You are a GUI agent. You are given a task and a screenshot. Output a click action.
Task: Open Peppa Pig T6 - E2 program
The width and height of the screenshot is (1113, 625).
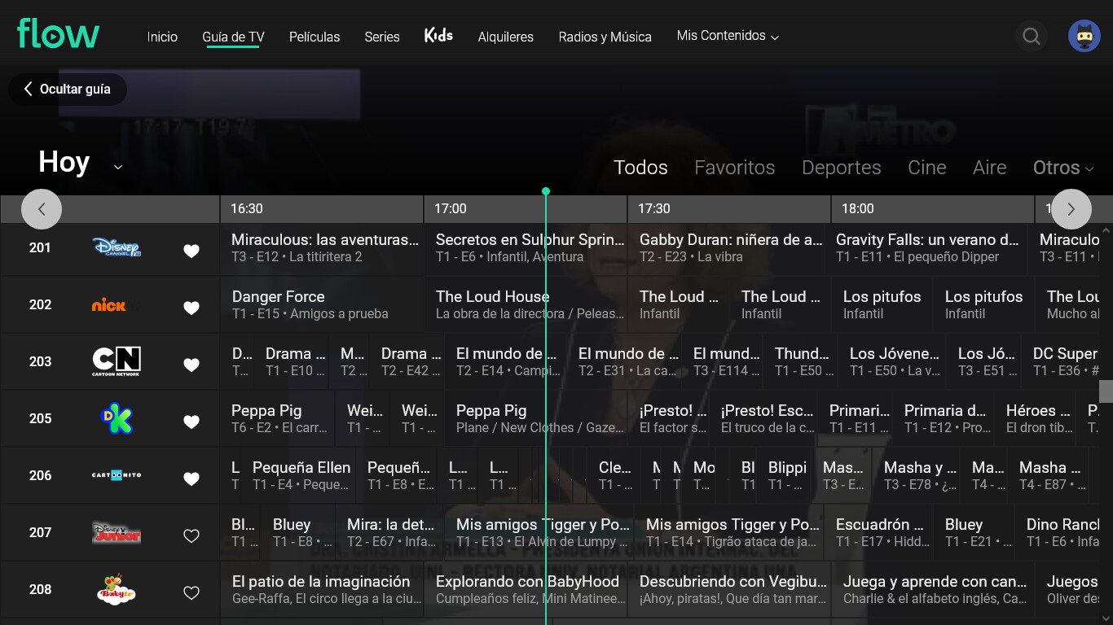click(x=278, y=419)
